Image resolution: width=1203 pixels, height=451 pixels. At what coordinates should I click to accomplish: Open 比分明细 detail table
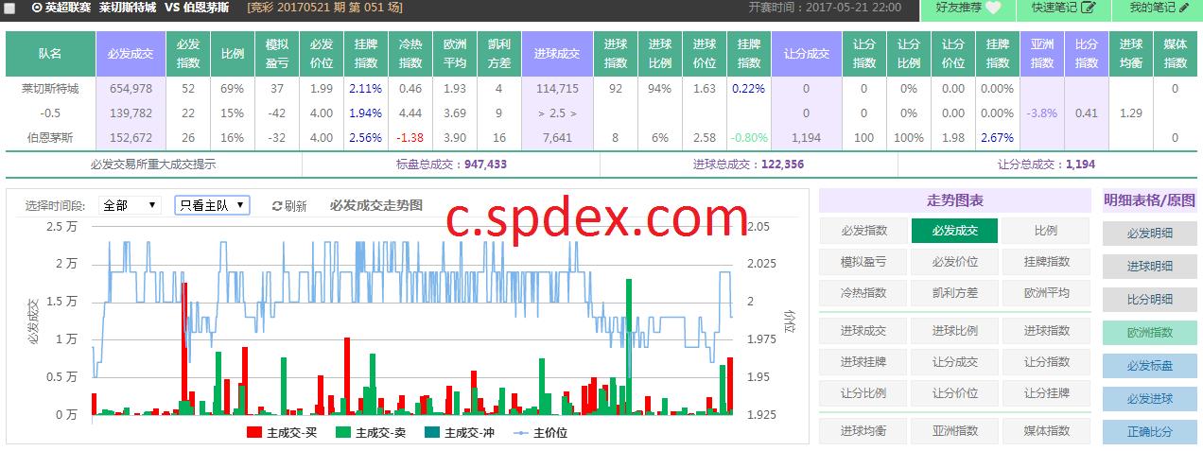1149,299
